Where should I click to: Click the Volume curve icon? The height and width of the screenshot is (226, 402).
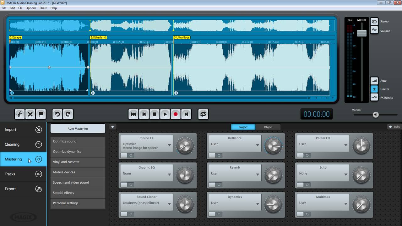point(374,30)
